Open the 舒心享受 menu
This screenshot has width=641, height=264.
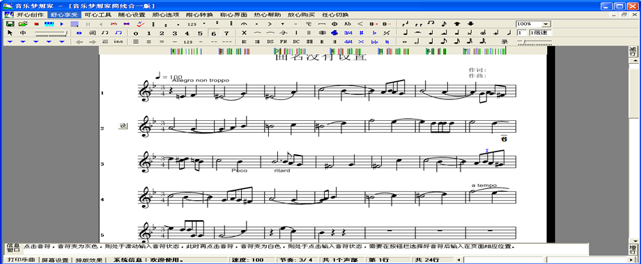pyautogui.click(x=64, y=15)
